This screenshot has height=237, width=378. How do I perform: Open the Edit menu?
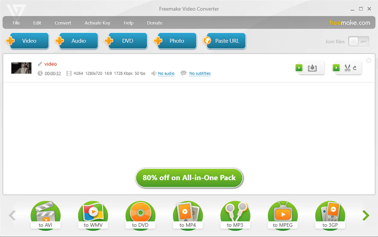pos(37,23)
